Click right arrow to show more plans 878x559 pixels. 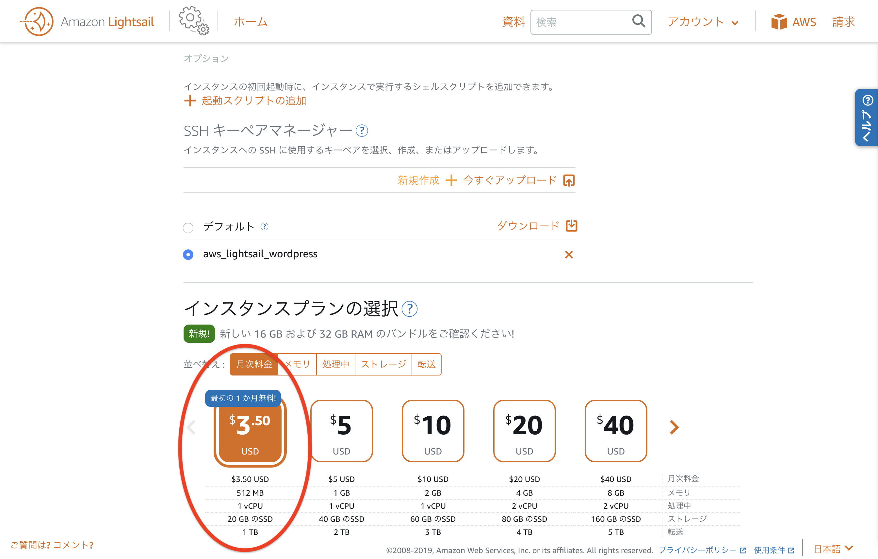[x=674, y=427]
